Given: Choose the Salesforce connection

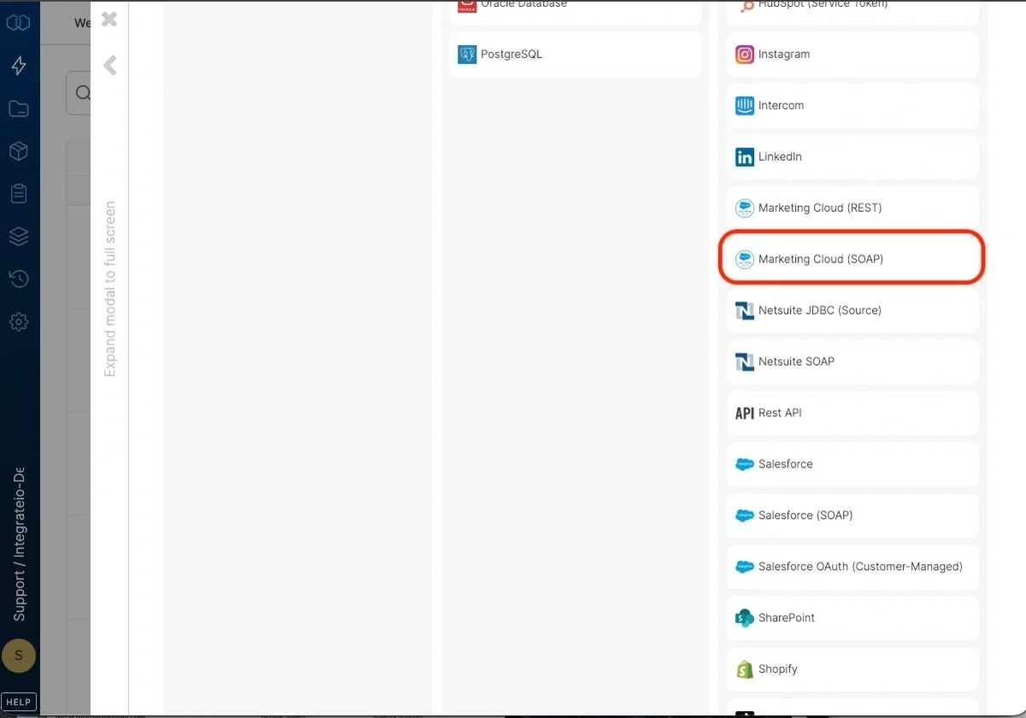Looking at the screenshot, I should point(853,464).
